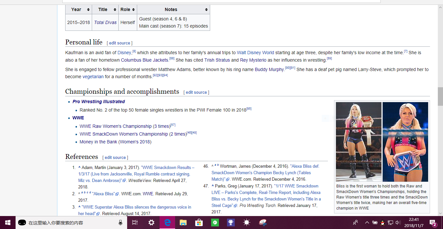Open File Explorer from the taskbar

pyautogui.click(x=183, y=223)
